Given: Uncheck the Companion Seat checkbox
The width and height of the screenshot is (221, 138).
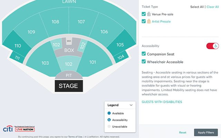Looking at the screenshot, I should [144, 54].
